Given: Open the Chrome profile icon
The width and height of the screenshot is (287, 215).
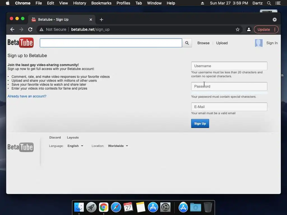Looking at the screenshot, I should [x=249, y=29].
